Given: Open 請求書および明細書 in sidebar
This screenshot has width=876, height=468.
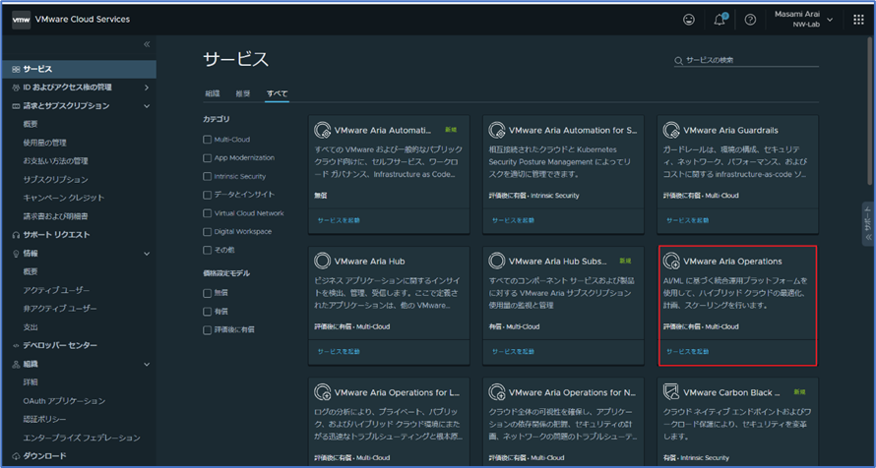Looking at the screenshot, I should [x=55, y=216].
